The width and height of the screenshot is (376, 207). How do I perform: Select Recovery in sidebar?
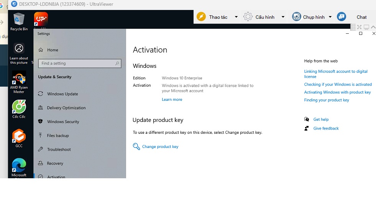pyautogui.click(x=55, y=163)
